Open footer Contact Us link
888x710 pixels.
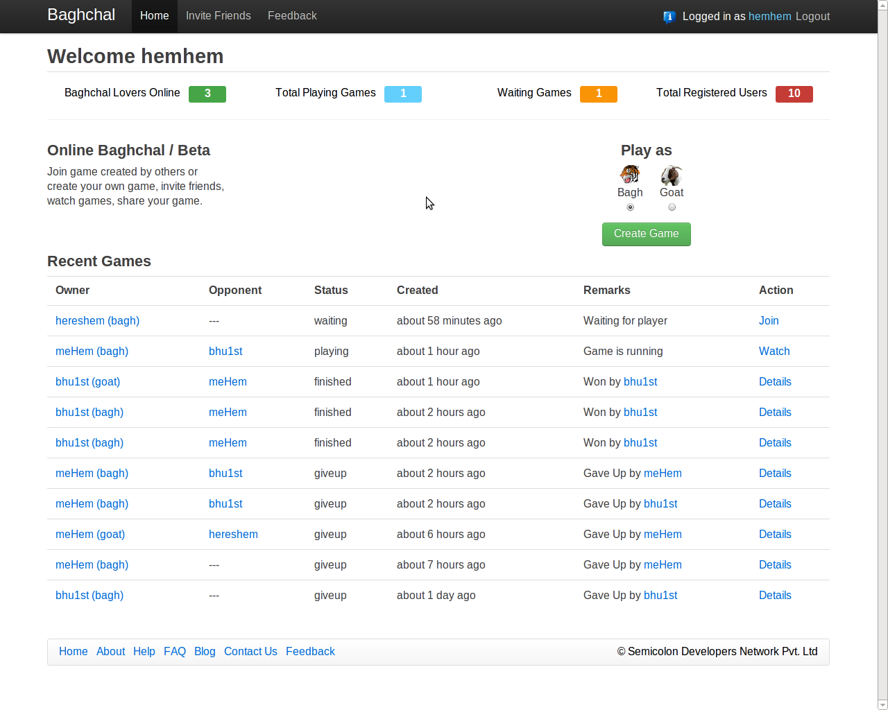pyautogui.click(x=250, y=652)
